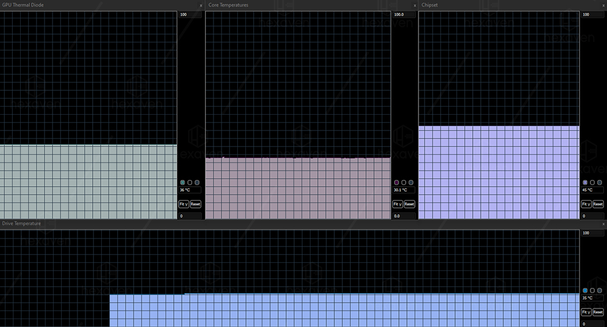Screen dimensions: 607x327
Task: Close the GPU Thermal Diode panel
Action: [x=201, y=5]
